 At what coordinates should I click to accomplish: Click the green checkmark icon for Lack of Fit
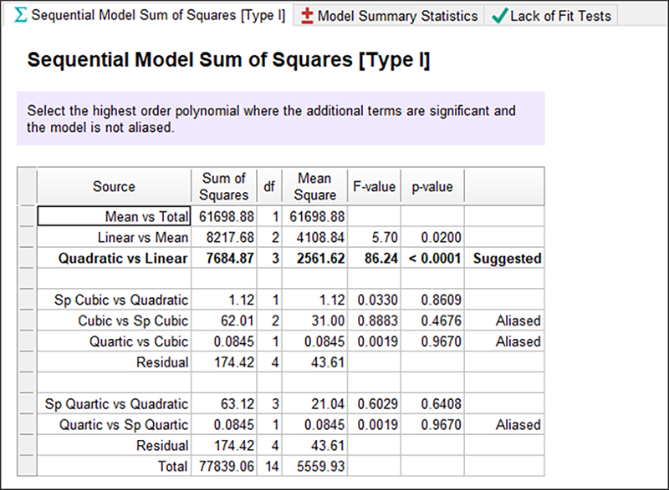pos(499,16)
